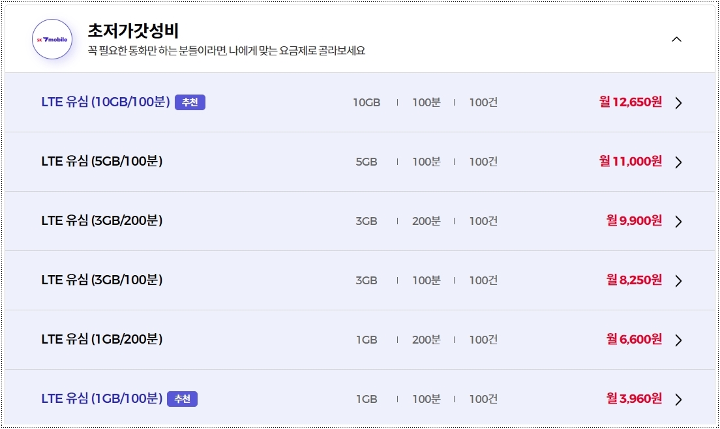
Task: Click the 월 3,960원 price link
Action: click(x=633, y=398)
